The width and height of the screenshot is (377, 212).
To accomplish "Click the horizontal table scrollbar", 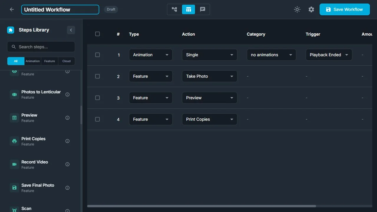I will pos(201,206).
